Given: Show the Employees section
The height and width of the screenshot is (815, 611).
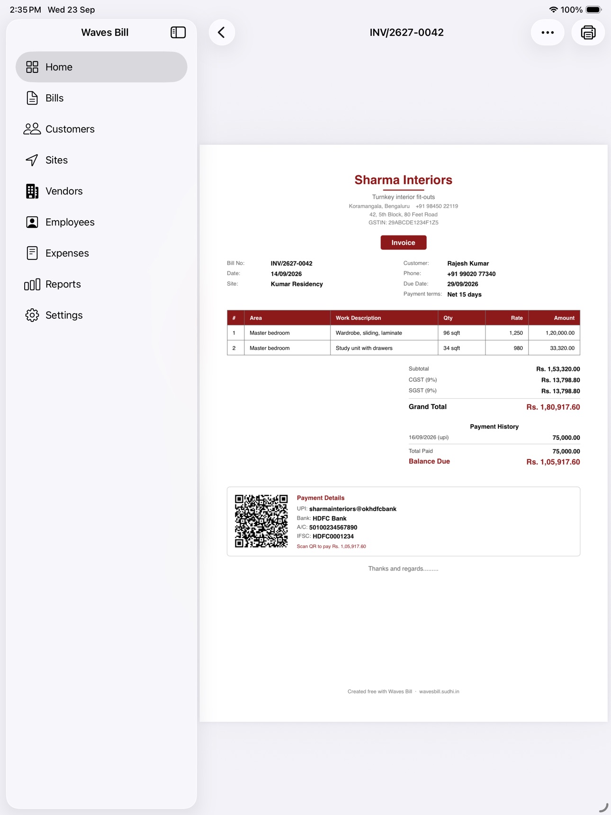Looking at the screenshot, I should (101, 222).
